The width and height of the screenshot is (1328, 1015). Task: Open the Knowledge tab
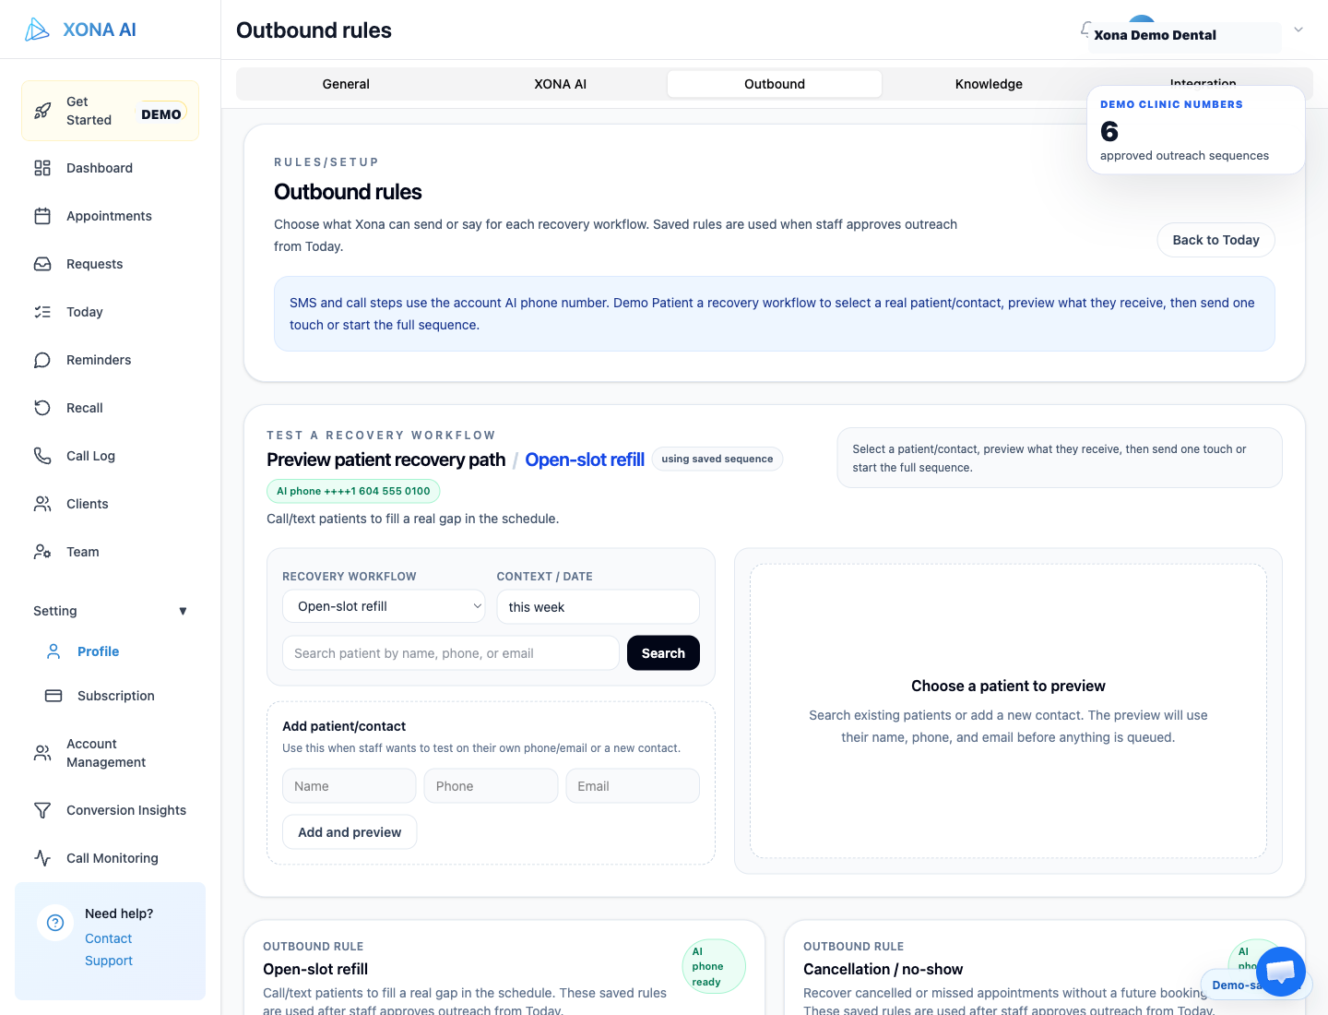pos(989,84)
